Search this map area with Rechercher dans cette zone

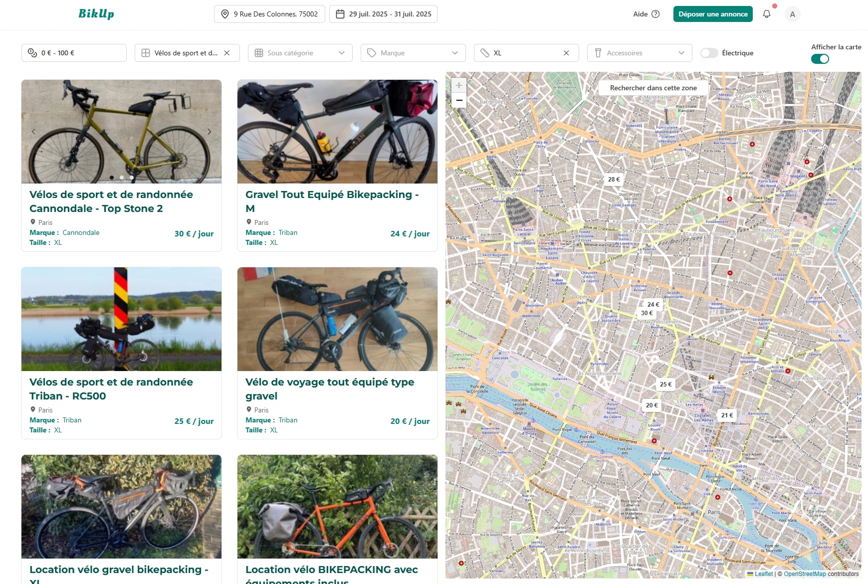pyautogui.click(x=652, y=87)
